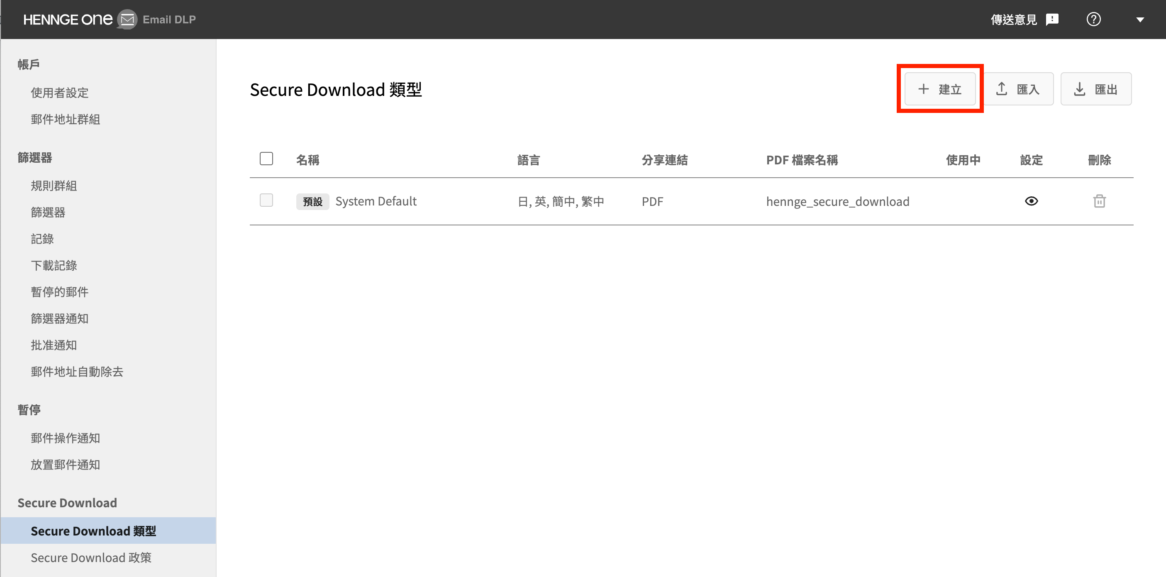The height and width of the screenshot is (577, 1166).
Task: Click the 匯入 import button
Action: click(x=1018, y=89)
